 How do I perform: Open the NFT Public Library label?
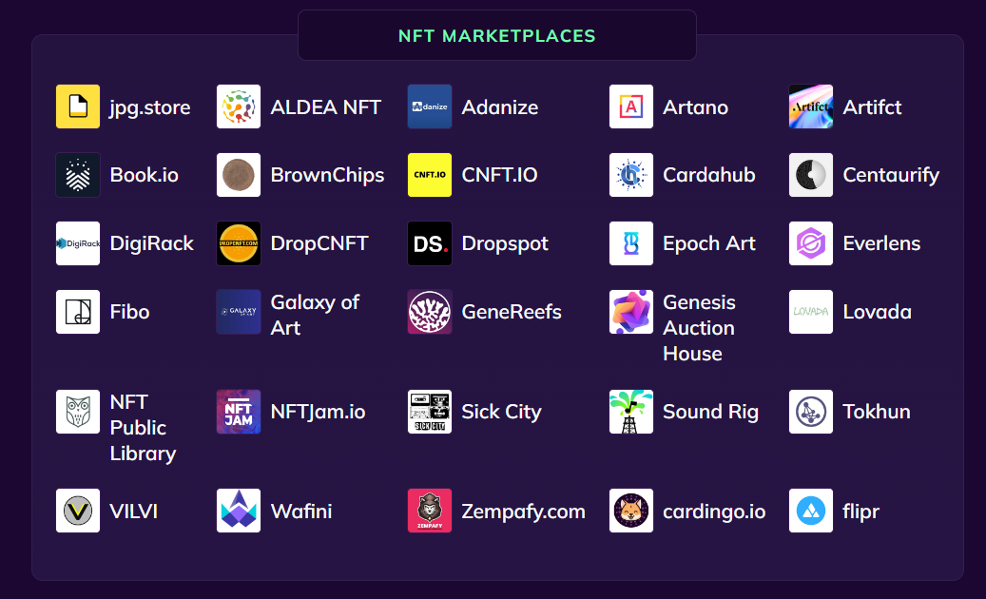point(143,429)
